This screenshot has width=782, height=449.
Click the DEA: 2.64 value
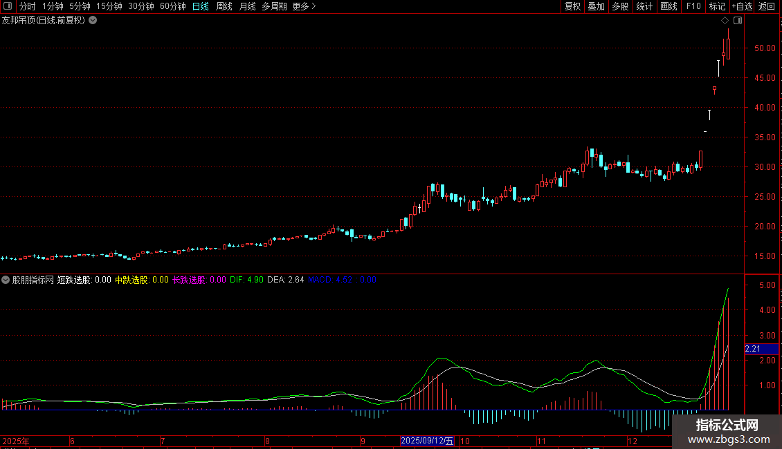(x=285, y=280)
